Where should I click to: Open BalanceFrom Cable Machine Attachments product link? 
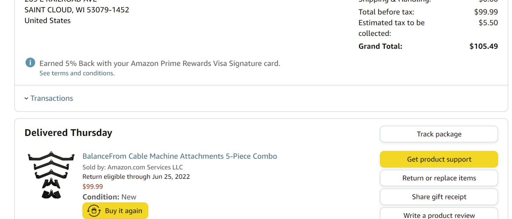pos(180,156)
